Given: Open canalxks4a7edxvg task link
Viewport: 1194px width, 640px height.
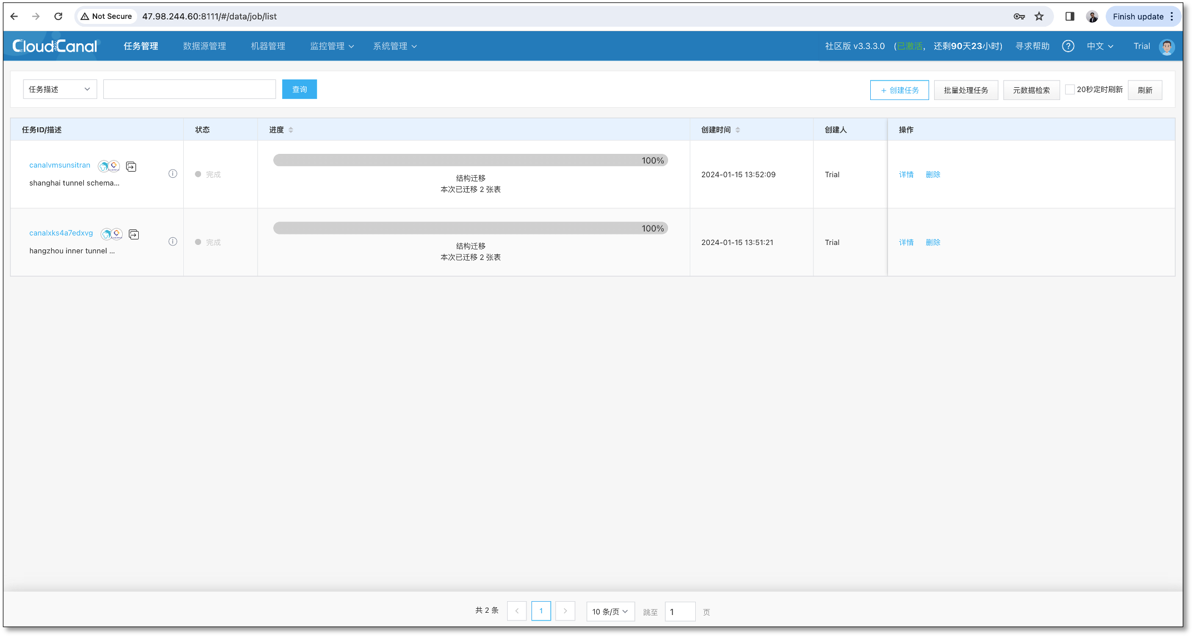Looking at the screenshot, I should pyautogui.click(x=61, y=233).
